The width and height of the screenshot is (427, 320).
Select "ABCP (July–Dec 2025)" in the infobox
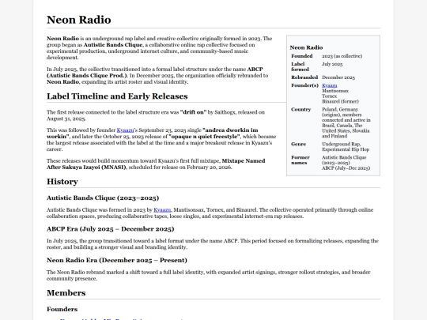[346, 168]
